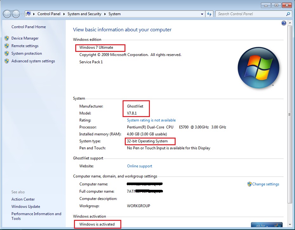This screenshot has width=295, height=230.
Task: Refresh the page using the refresh icon
Action: click(209, 14)
